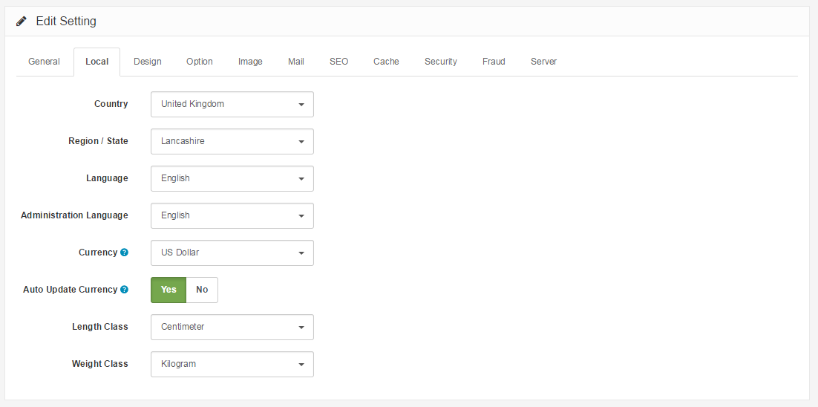Click the Currency field label text
The image size is (818, 407).
pos(98,253)
